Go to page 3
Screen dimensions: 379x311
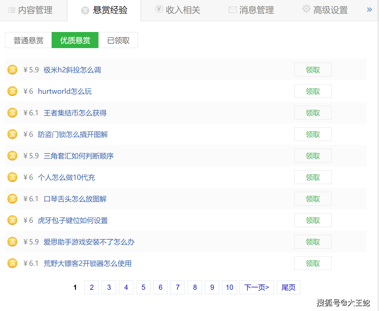(109, 287)
